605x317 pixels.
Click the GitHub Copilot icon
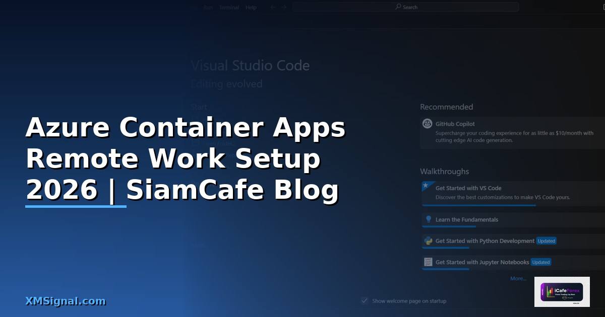[x=428, y=123]
